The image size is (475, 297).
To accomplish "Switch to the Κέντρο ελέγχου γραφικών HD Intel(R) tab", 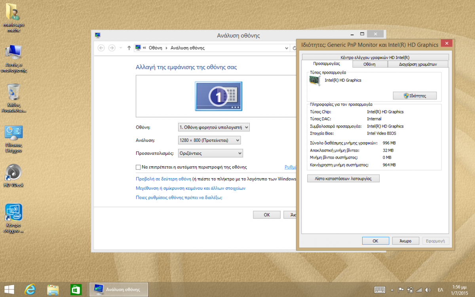I will 375,57.
